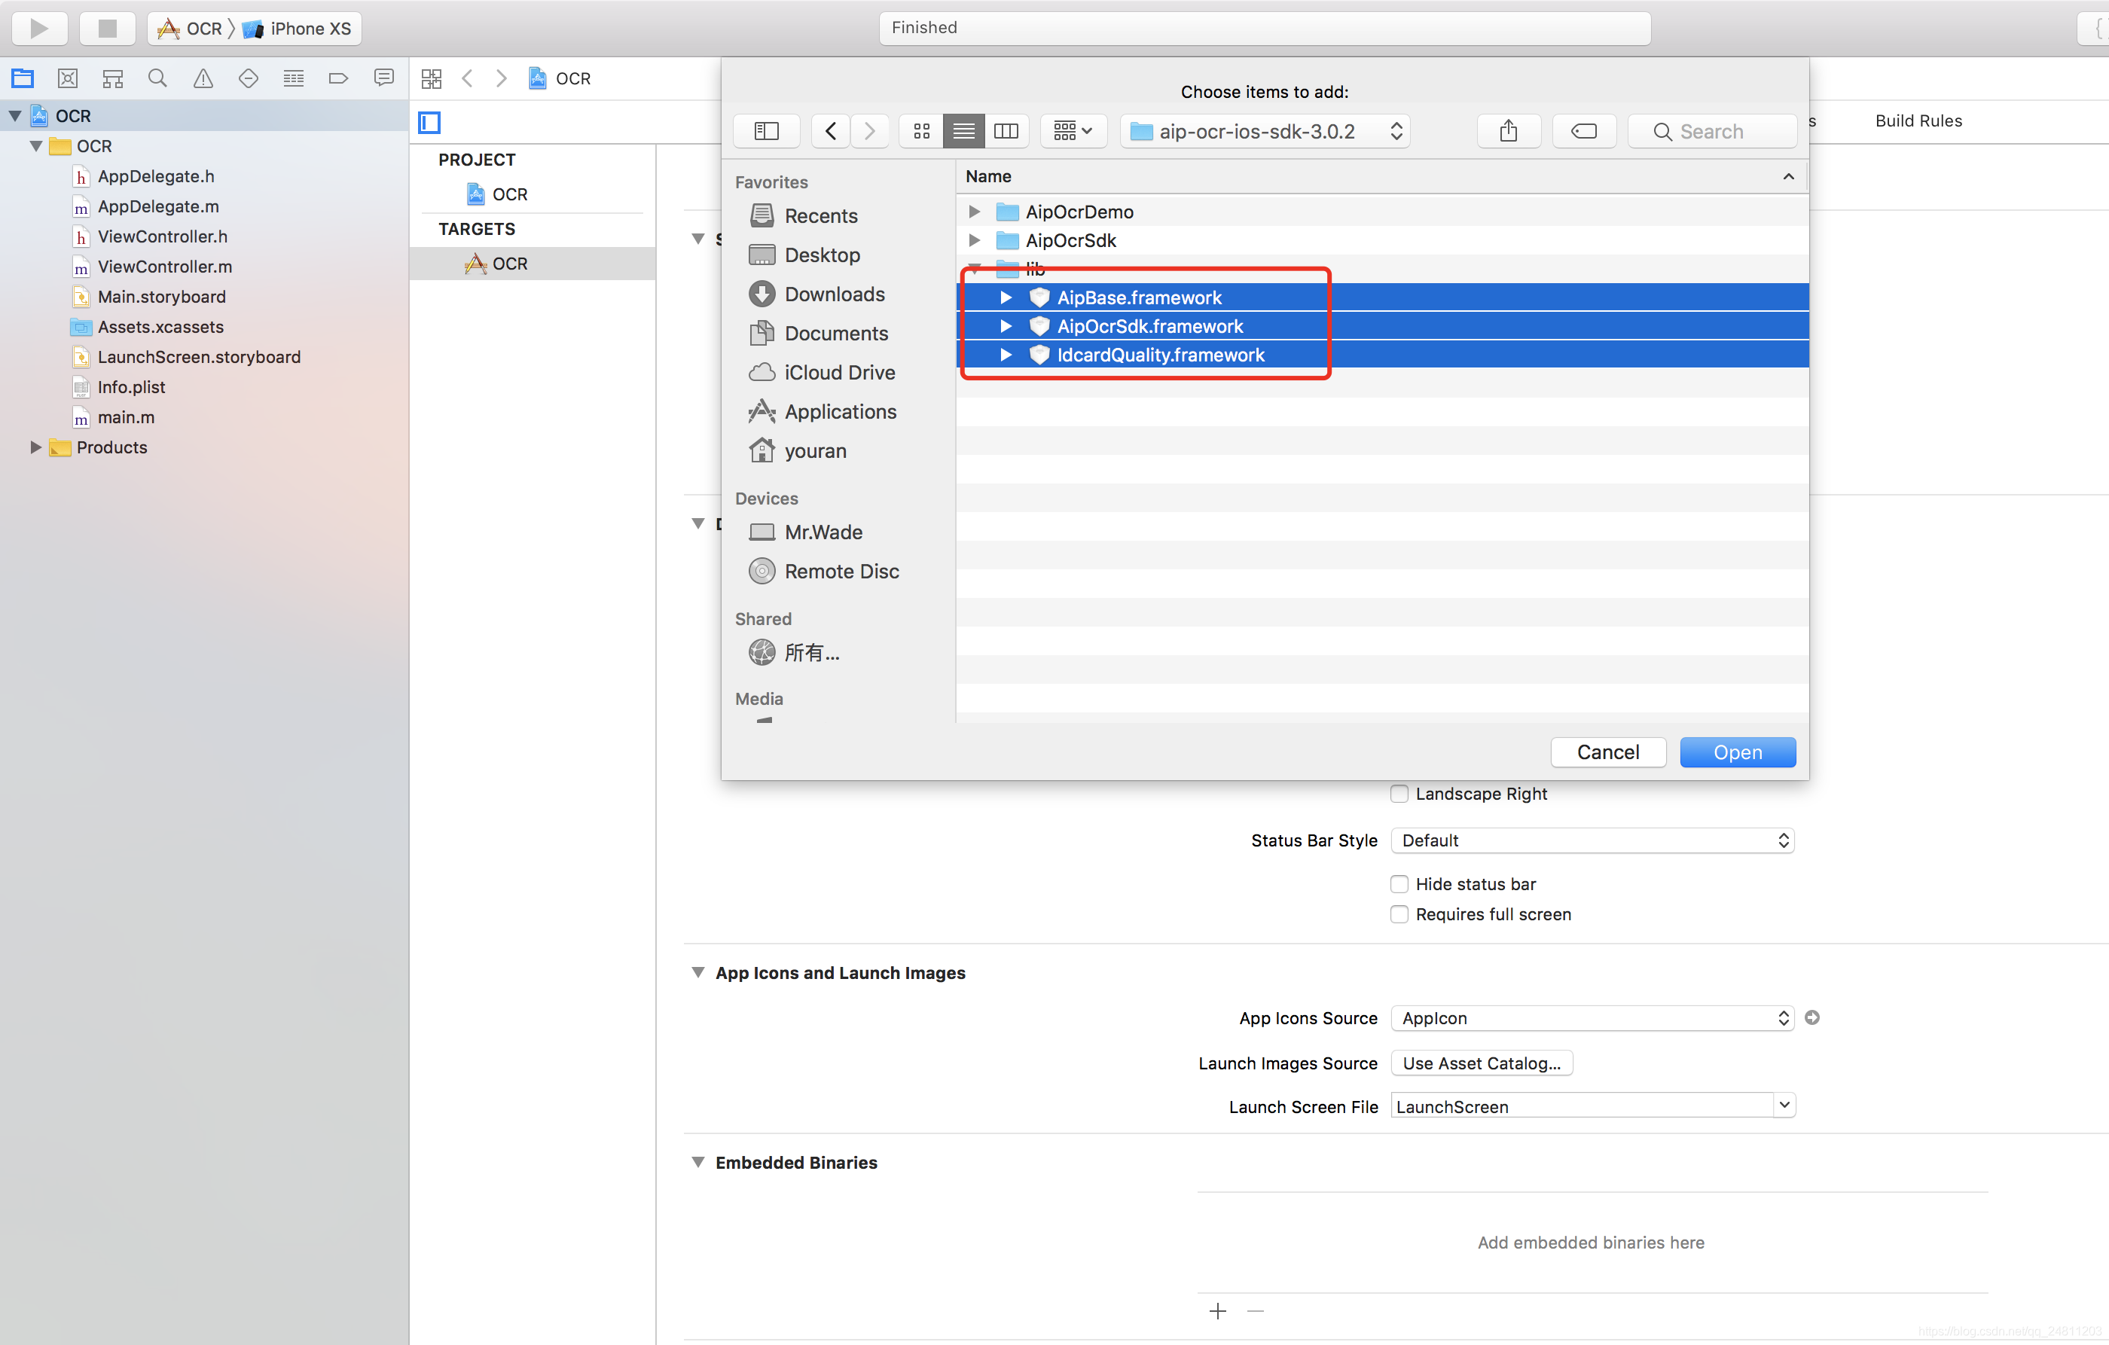Click the OCR scheme selector in toolbar
The image size is (2109, 1345).
[x=189, y=29]
